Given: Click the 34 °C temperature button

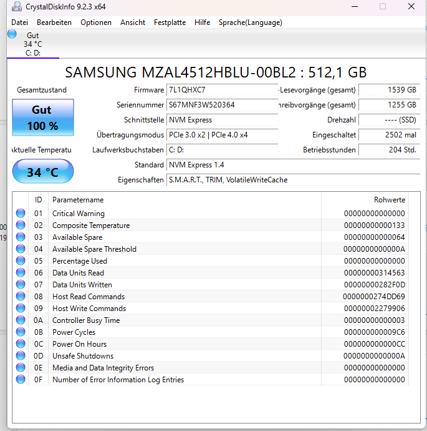Looking at the screenshot, I should (x=43, y=172).
